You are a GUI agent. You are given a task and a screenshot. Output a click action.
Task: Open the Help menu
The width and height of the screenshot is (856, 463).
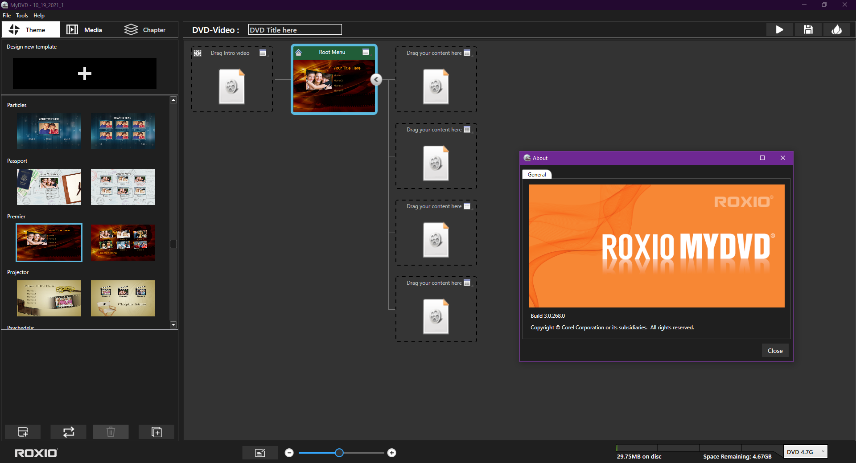coord(39,16)
